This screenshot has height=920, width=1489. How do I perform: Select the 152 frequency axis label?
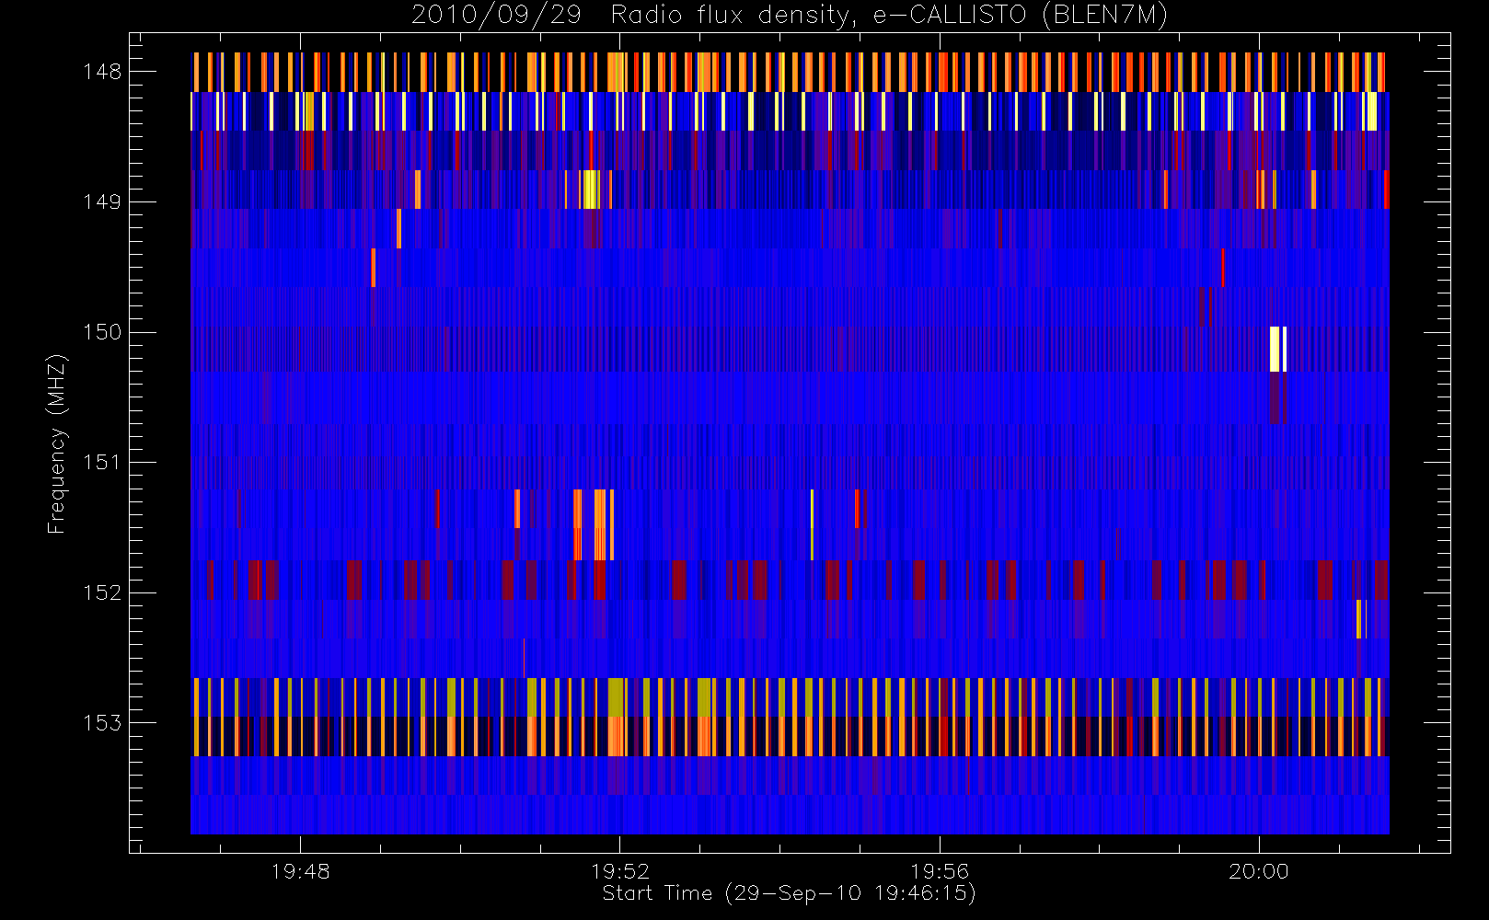[x=102, y=592]
